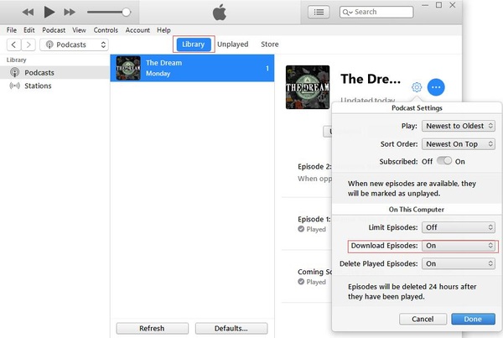Open the Podcast menu
Viewport: 503px width, 338px height.
54,30
